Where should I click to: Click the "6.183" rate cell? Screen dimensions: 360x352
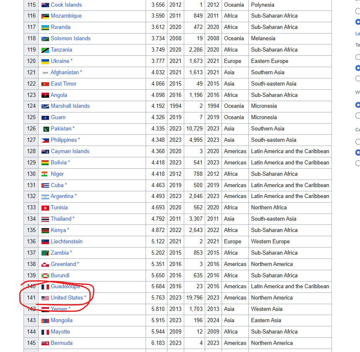[157, 343]
